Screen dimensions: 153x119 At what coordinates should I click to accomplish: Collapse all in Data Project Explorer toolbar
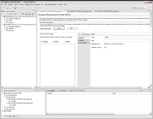(x=35, y=91)
